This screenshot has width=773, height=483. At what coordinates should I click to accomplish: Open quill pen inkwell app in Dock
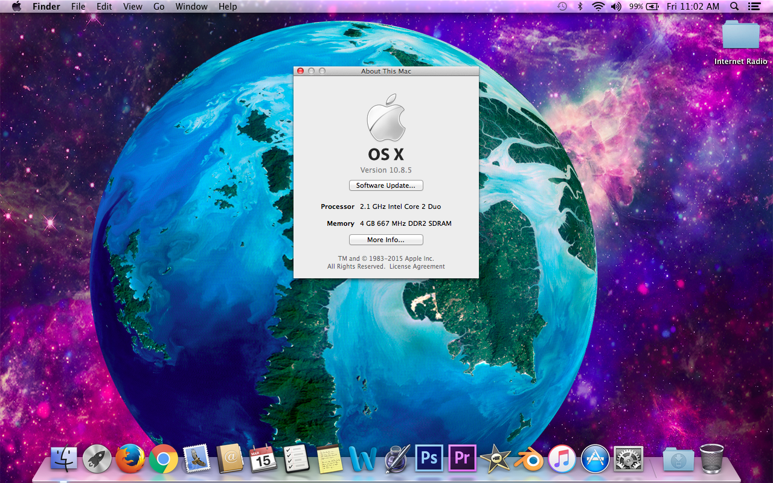pos(397,459)
